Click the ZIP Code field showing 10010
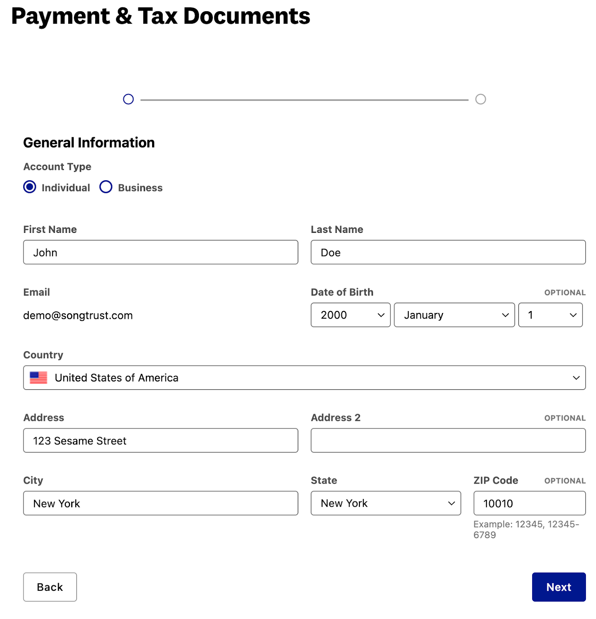 [529, 503]
